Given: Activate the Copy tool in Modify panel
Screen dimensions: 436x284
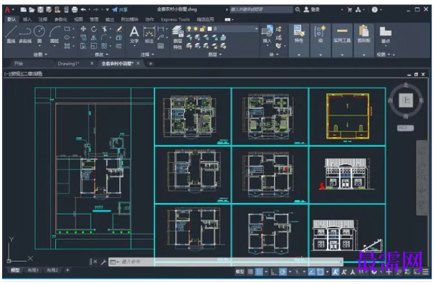Looking at the screenshot, I should (x=83, y=37).
